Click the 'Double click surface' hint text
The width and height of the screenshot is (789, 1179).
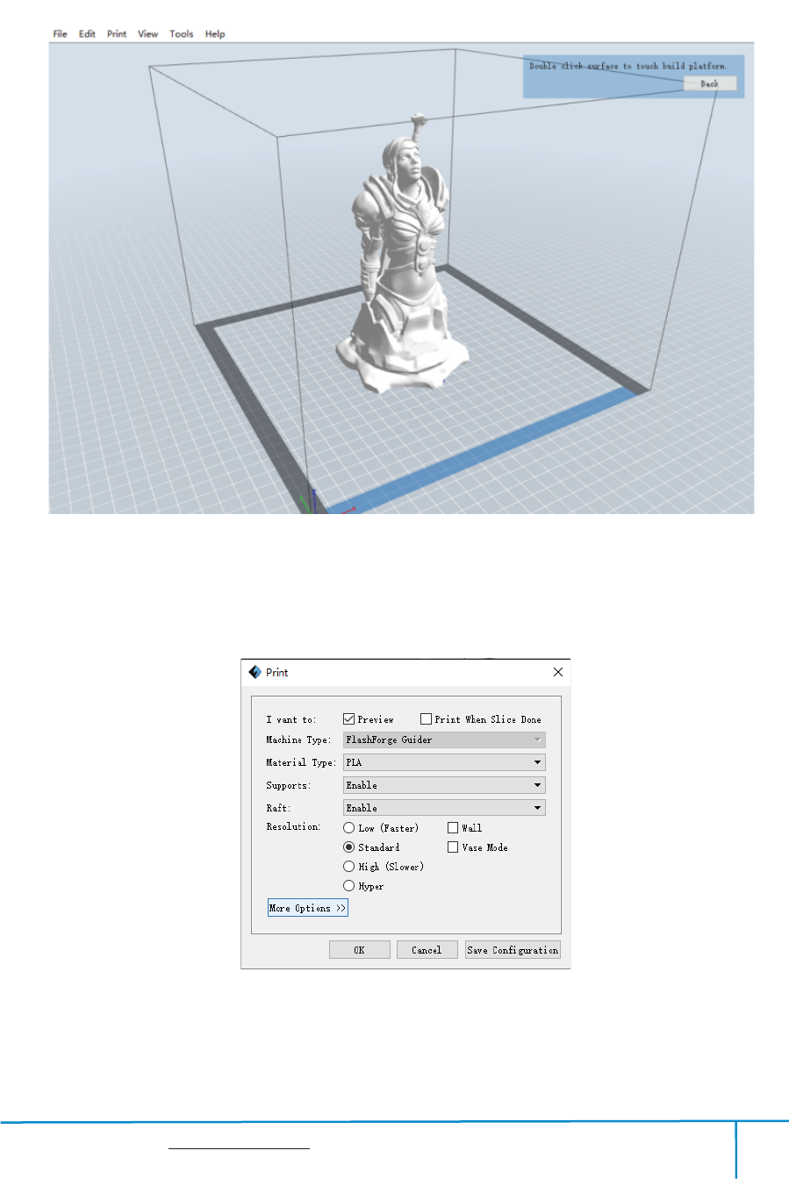pyautogui.click(x=628, y=66)
